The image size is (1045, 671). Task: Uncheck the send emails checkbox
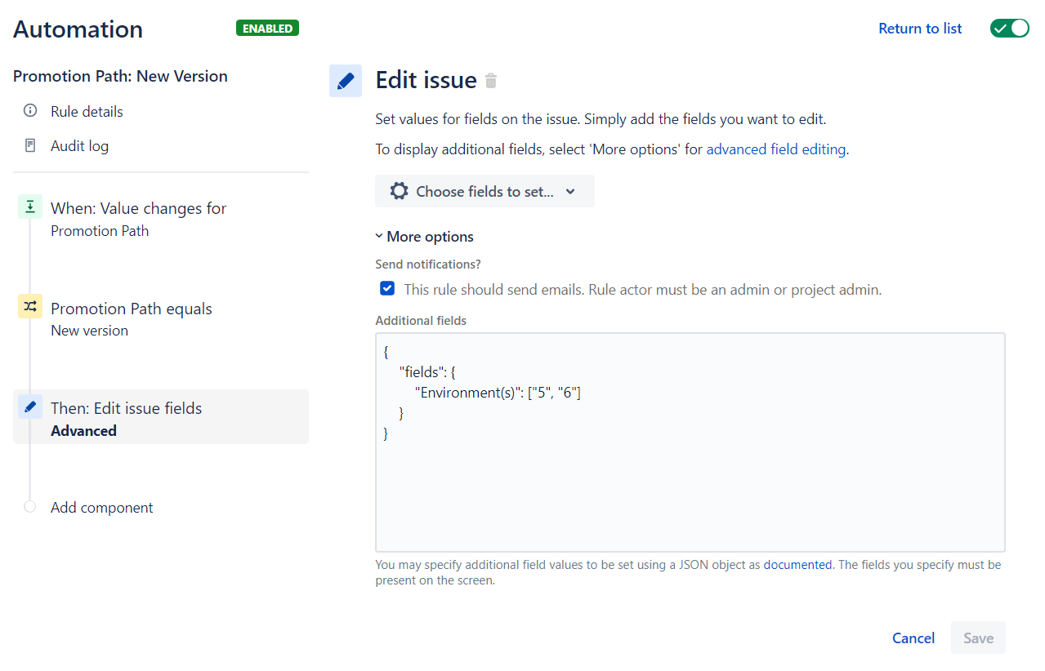pos(387,289)
